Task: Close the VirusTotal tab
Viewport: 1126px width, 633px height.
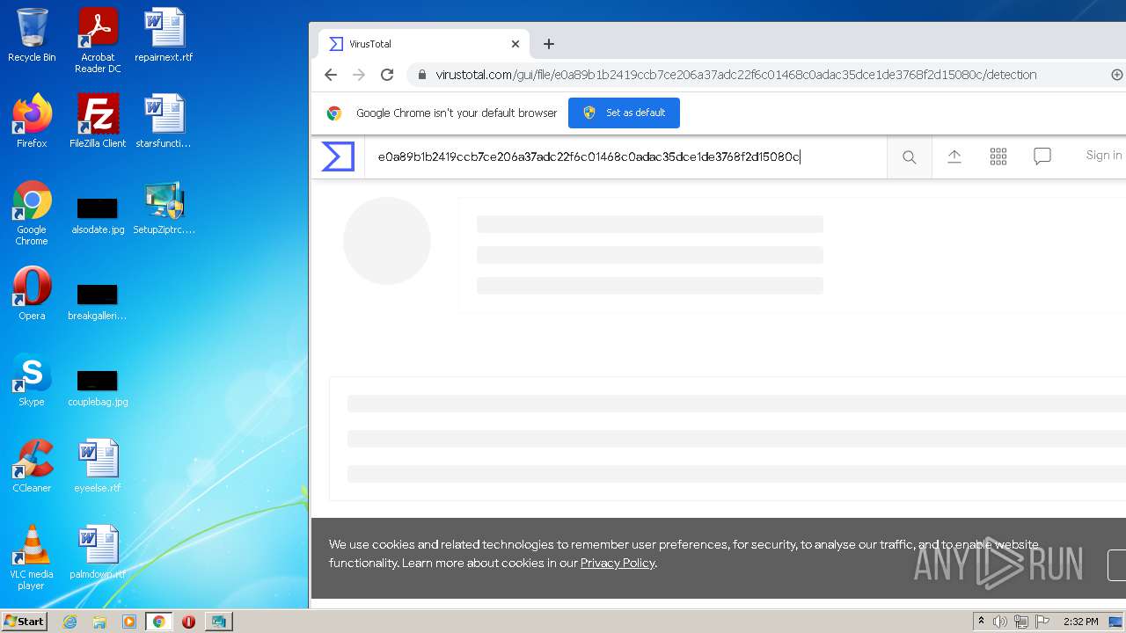Action: click(515, 44)
